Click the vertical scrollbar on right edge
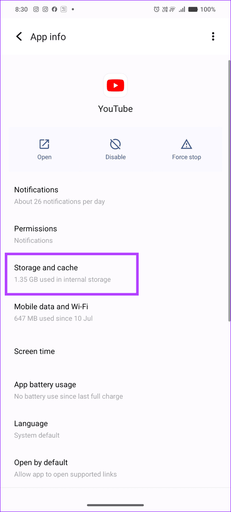 229,191
